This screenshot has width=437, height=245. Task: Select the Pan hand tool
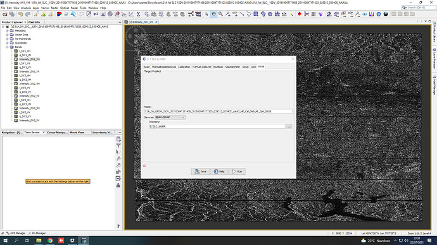tap(214, 14)
